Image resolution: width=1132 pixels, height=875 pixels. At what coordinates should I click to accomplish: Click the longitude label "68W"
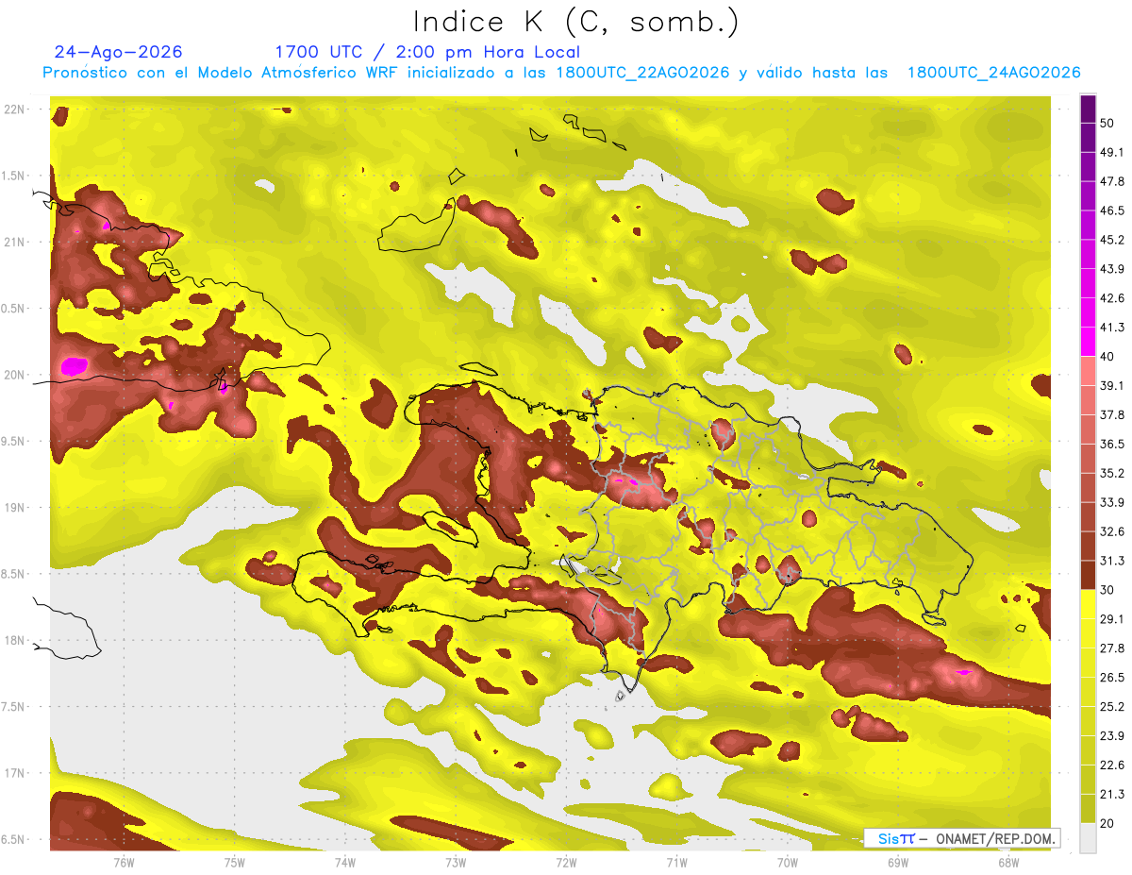(1008, 863)
